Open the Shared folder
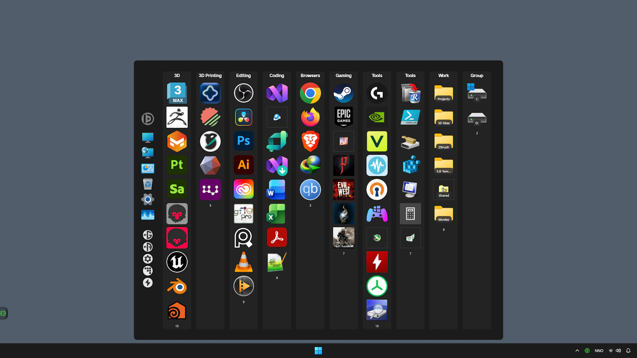Viewport: 637px width, 358px height. (444, 190)
